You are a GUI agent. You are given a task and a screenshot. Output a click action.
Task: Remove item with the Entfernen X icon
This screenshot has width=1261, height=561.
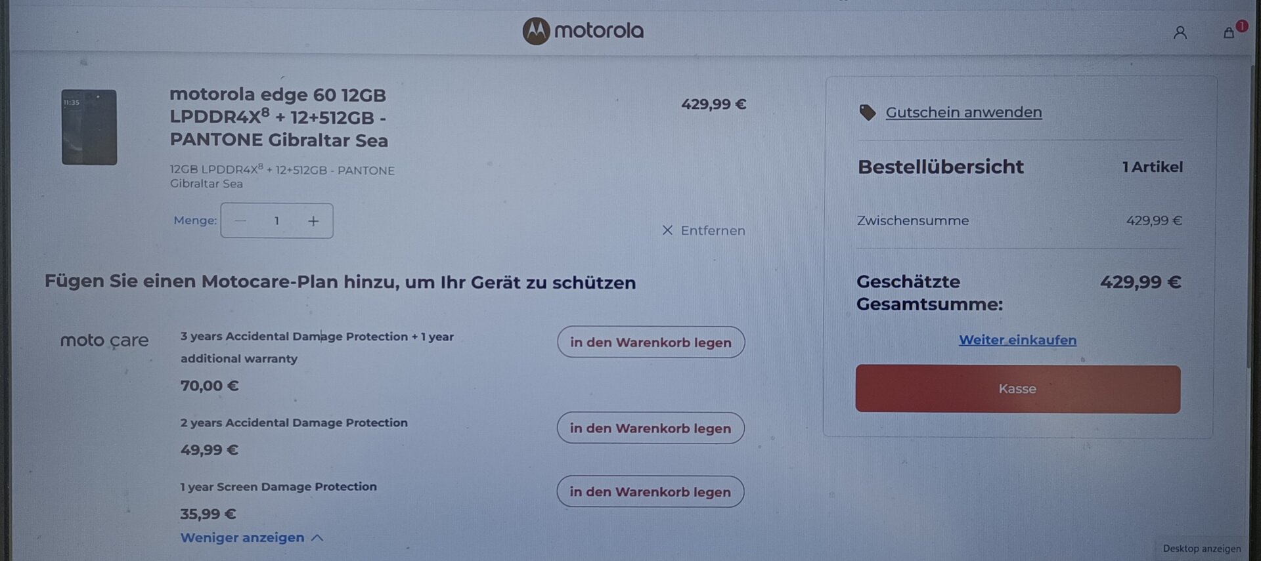click(x=667, y=230)
